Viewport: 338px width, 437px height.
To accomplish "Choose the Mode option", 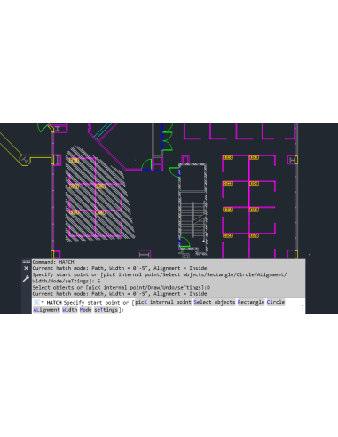I will (x=85, y=310).
